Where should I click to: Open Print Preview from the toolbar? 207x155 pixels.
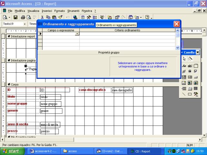coord(29,17)
